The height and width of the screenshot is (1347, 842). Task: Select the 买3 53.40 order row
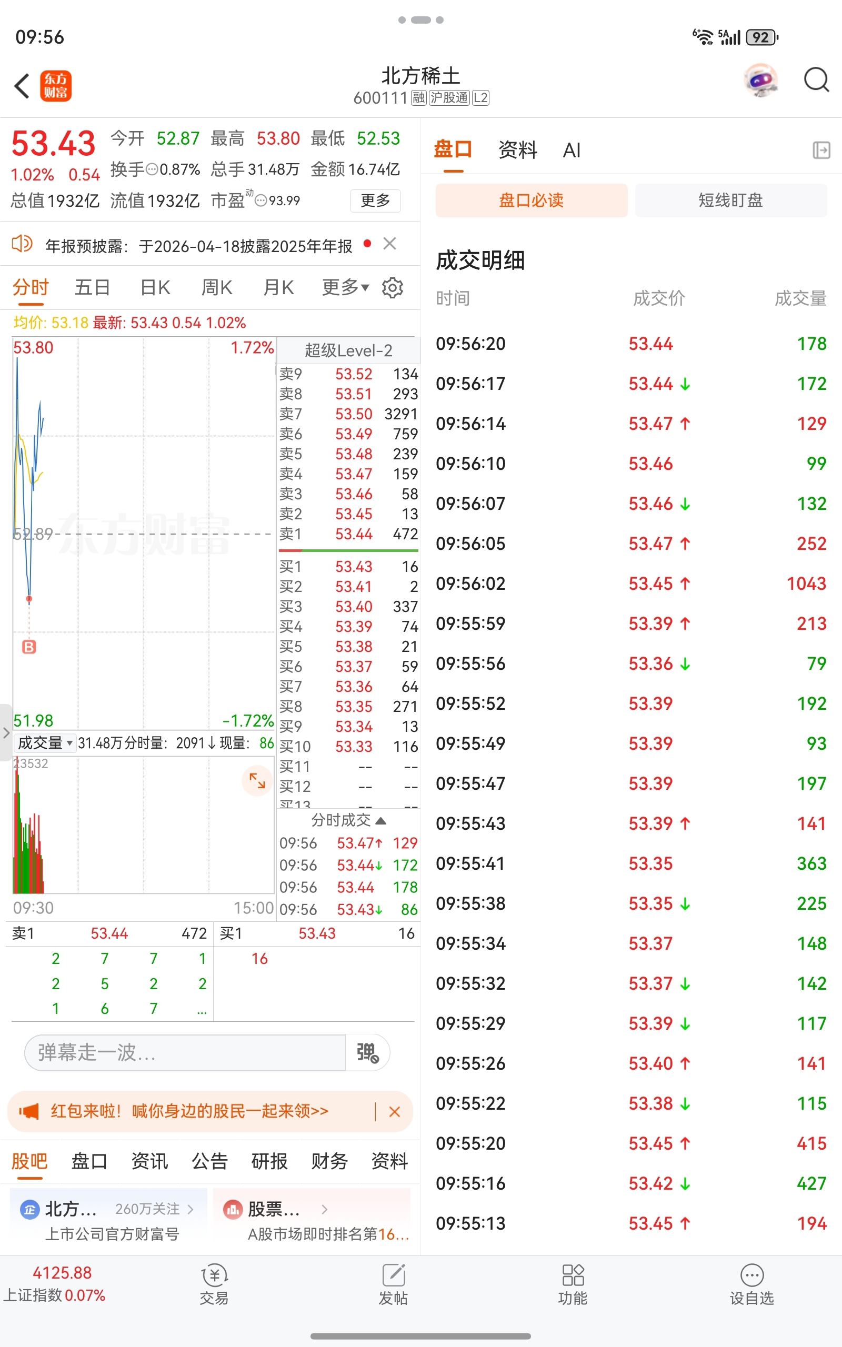348,607
